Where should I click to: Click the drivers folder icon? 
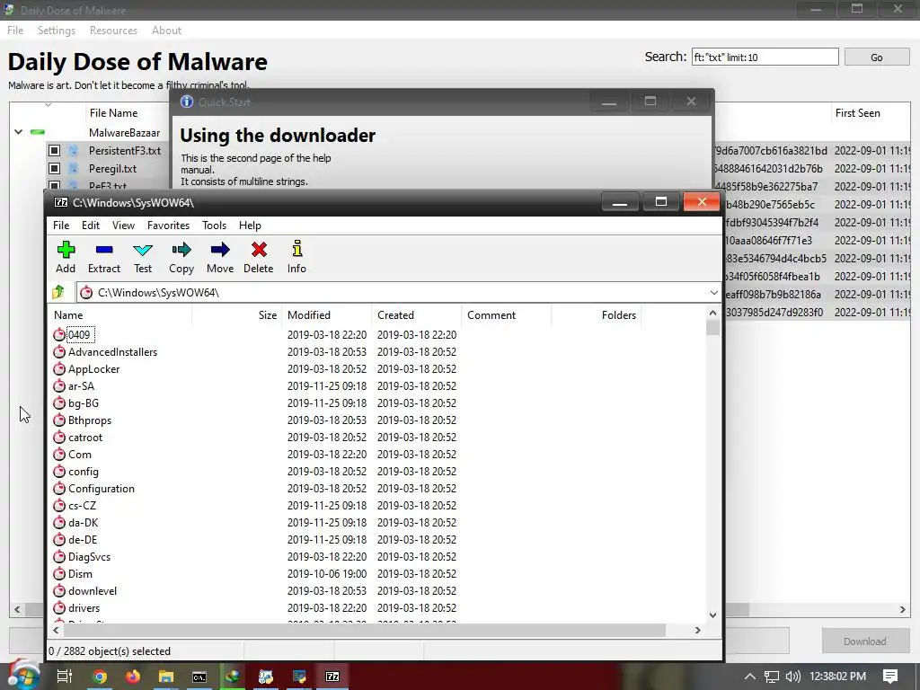pos(59,608)
